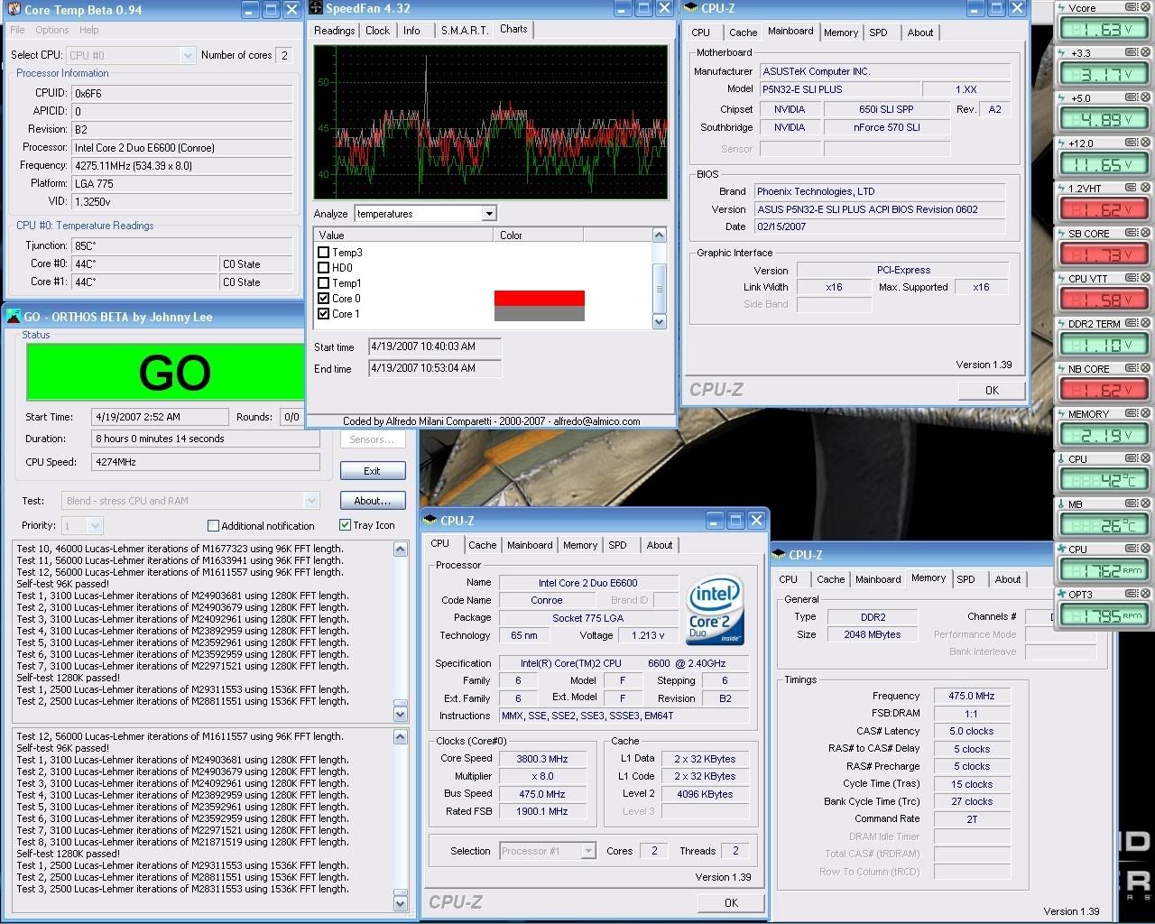1155x924 pixels.
Task: Toggle the Tray Icon checkbox in Orthos
Action: [x=345, y=525]
